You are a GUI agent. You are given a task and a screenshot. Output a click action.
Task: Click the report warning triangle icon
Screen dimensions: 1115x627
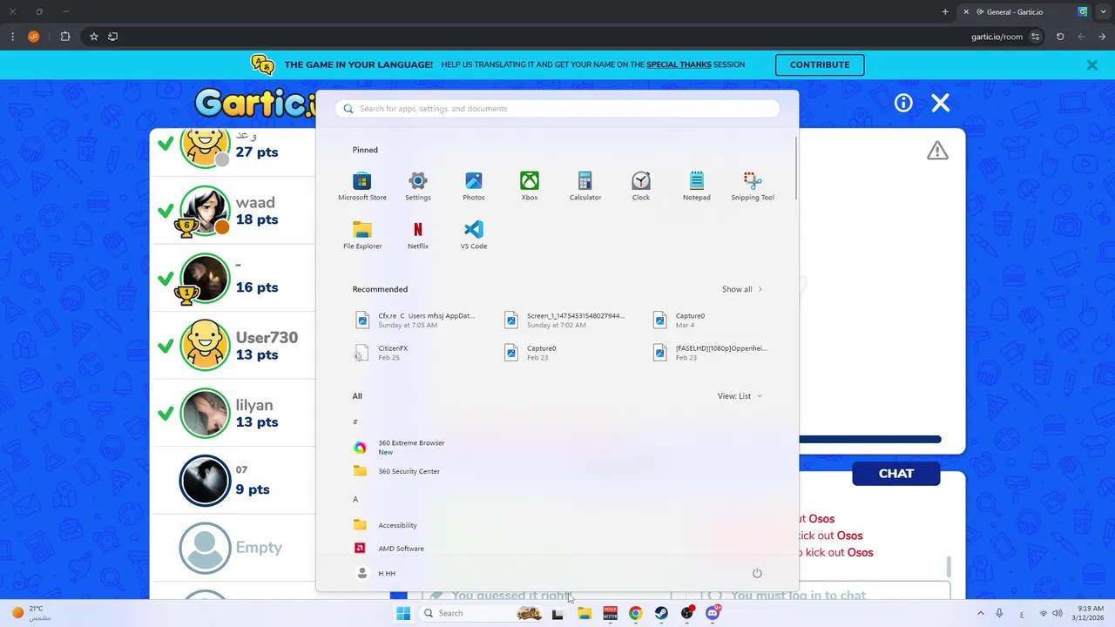coord(937,151)
